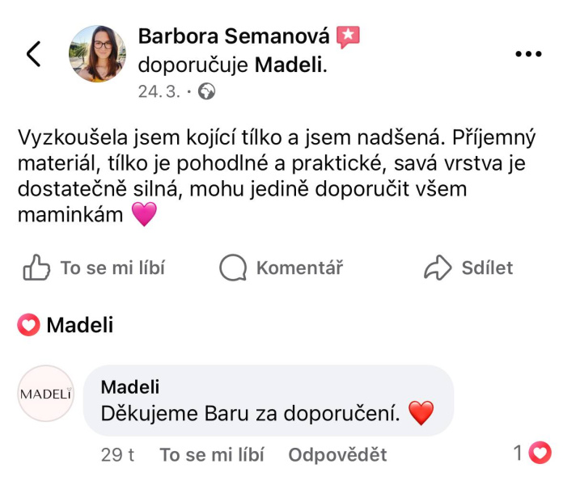Click the name Barbora Semanová

coord(234,36)
